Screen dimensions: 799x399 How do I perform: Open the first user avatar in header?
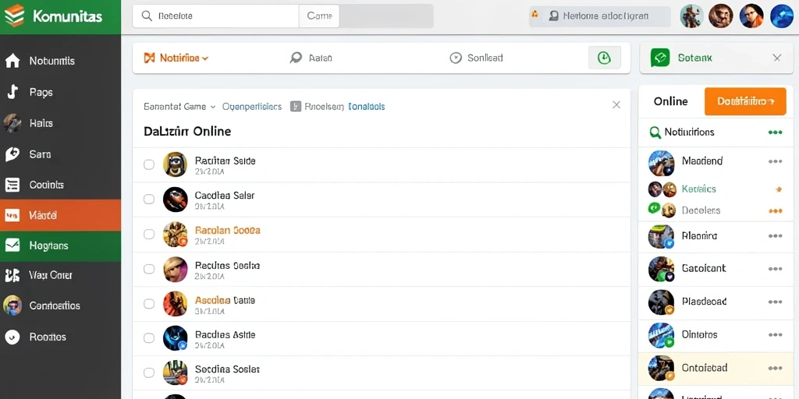tap(691, 16)
